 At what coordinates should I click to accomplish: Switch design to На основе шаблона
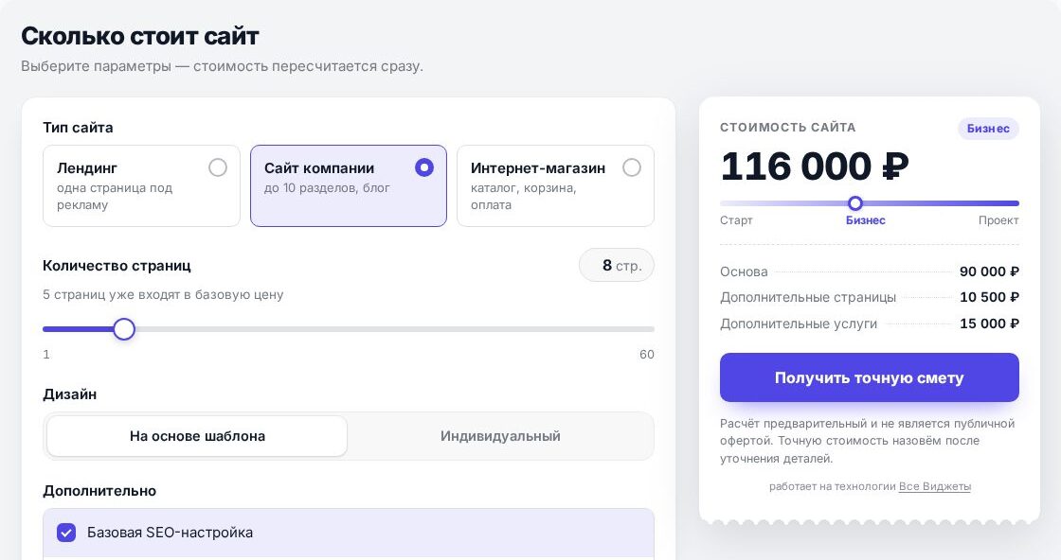197,436
